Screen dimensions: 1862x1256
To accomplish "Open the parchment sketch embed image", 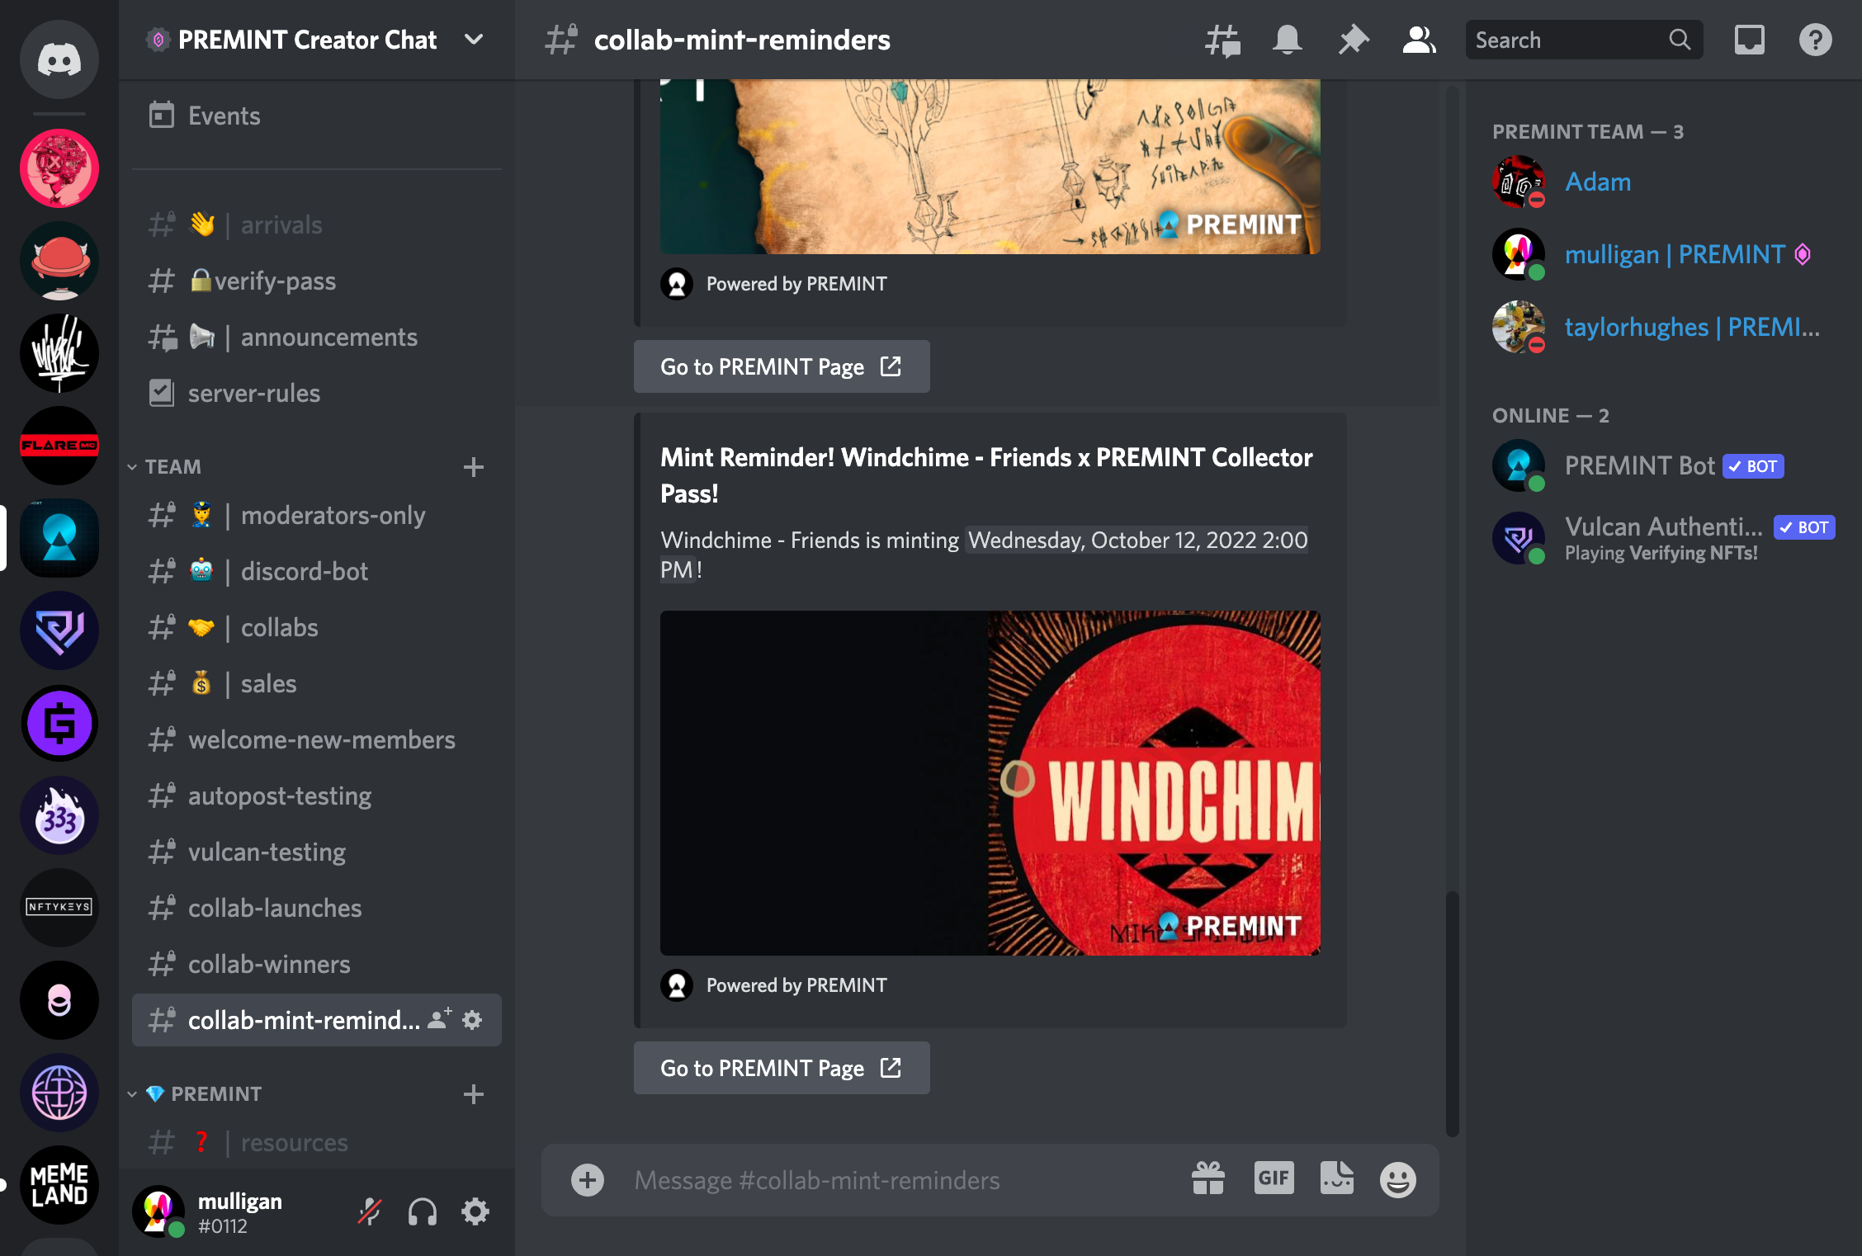I will [990, 167].
